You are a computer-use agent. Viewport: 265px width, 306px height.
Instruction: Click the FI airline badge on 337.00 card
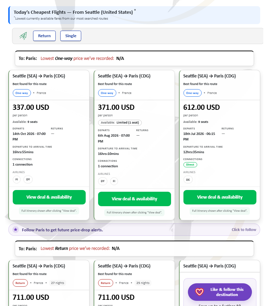[17, 179]
